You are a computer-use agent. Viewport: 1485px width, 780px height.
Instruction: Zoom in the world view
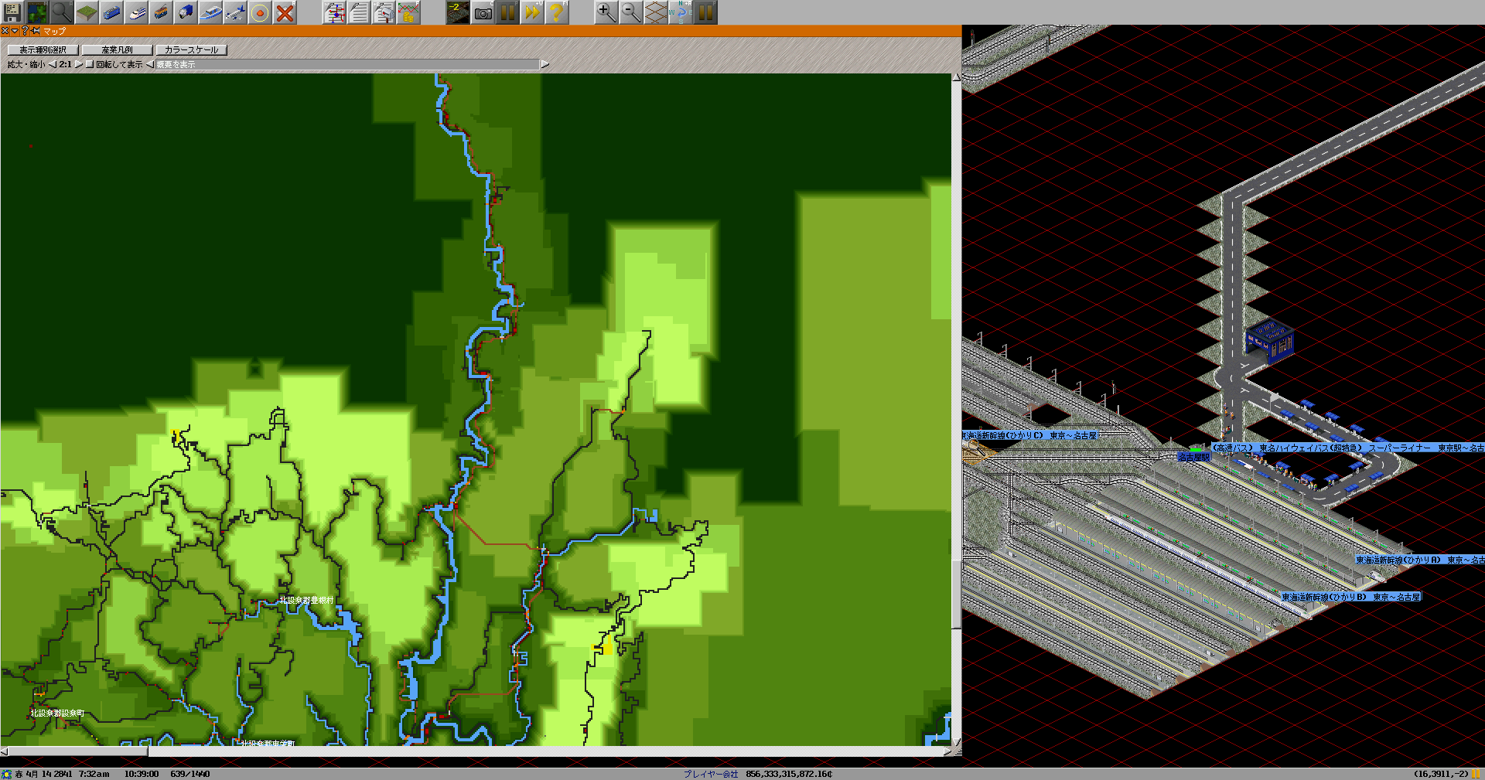pos(606,12)
